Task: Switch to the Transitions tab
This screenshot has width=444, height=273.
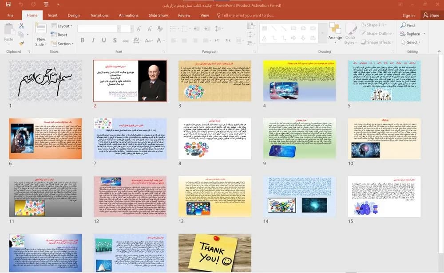Action: [99, 15]
